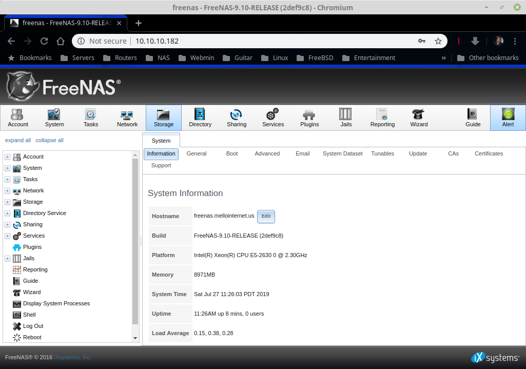Open a new browser tab
The height and width of the screenshot is (369, 526).
pos(138,23)
